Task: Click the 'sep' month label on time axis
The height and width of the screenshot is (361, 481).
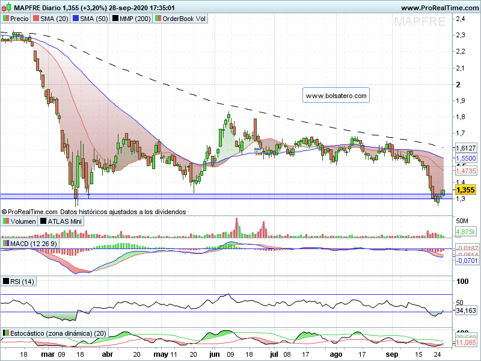Action: [392, 354]
